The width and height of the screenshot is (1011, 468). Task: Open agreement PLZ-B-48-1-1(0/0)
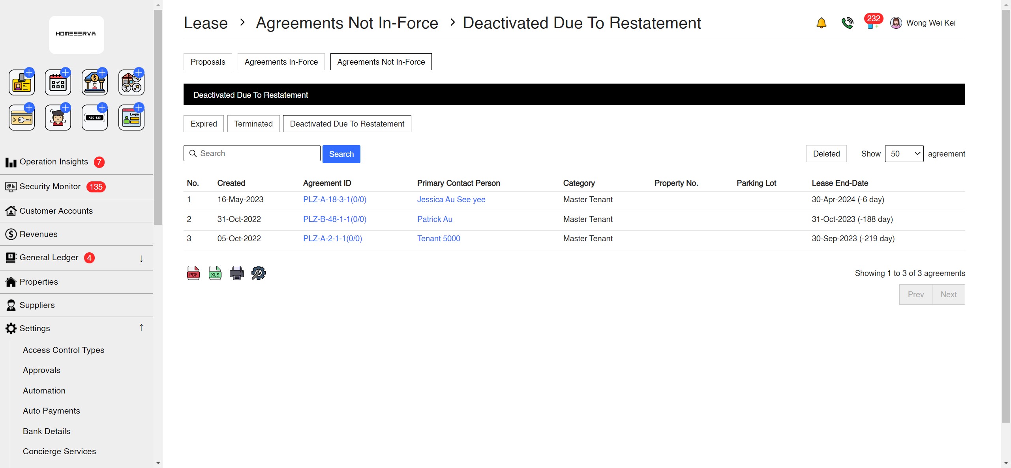click(x=334, y=219)
